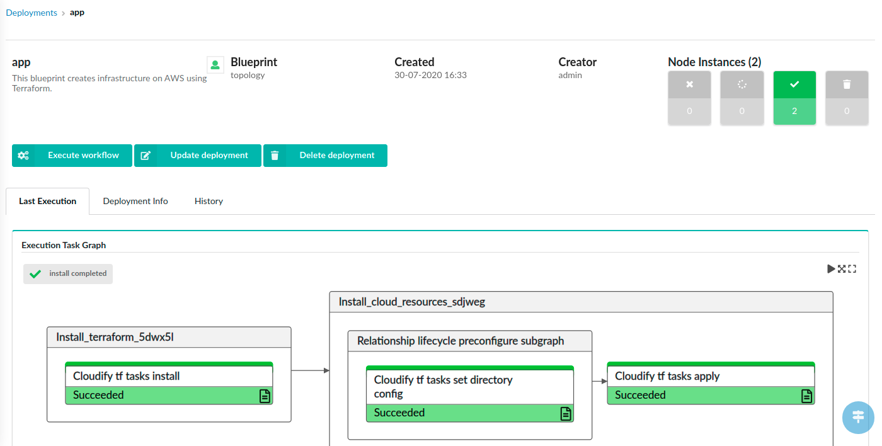The image size is (882, 446).
Task: Click the green check in install completed
Action: coord(35,274)
